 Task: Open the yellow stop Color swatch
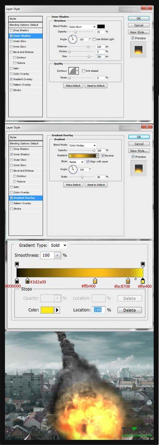click(47, 310)
